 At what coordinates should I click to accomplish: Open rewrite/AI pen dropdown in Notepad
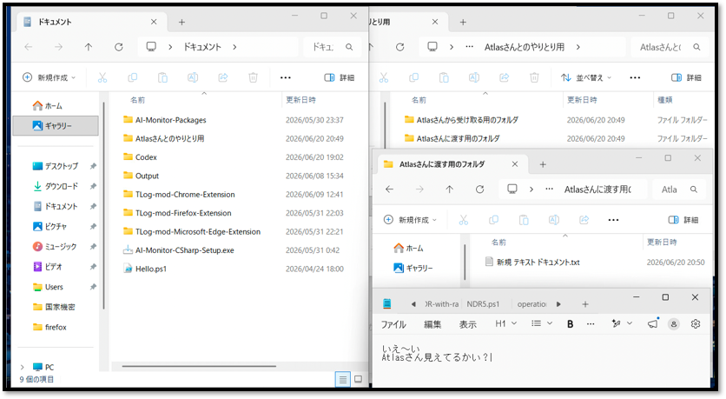point(622,324)
